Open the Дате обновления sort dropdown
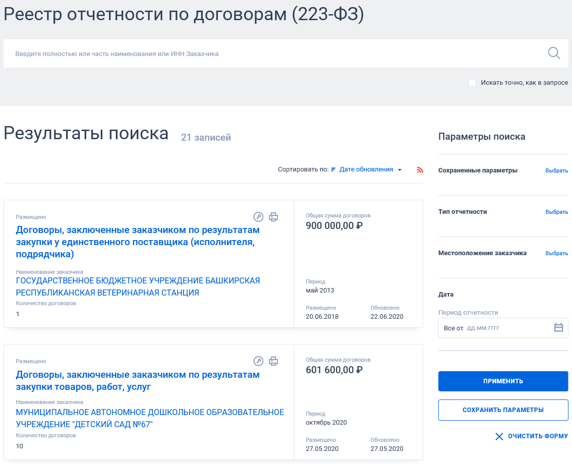The image size is (572, 464). [370, 169]
